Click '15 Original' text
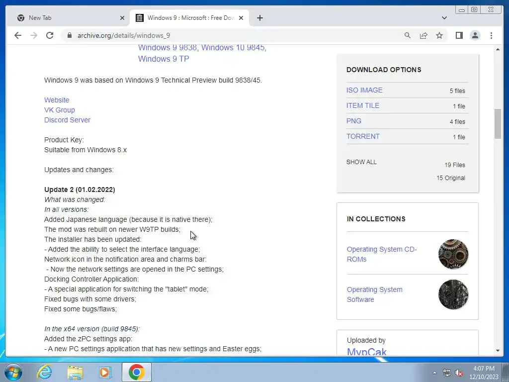This screenshot has width=509, height=382. [451, 178]
